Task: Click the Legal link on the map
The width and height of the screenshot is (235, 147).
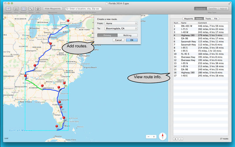Action: click(6, 138)
